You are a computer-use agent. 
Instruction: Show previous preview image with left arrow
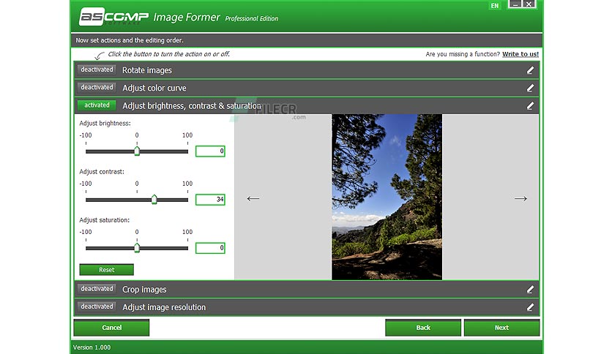tap(253, 198)
